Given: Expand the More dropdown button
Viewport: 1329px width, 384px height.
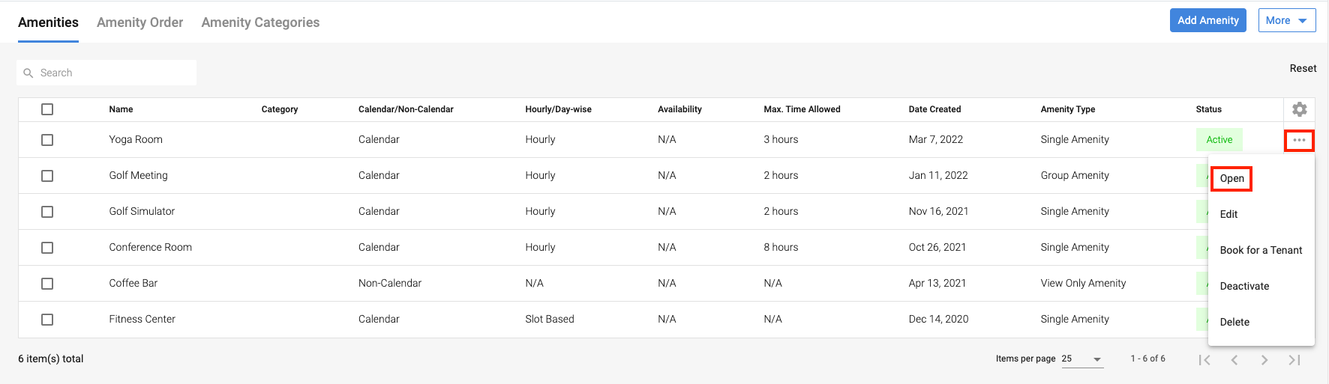Looking at the screenshot, I should coord(1286,20).
